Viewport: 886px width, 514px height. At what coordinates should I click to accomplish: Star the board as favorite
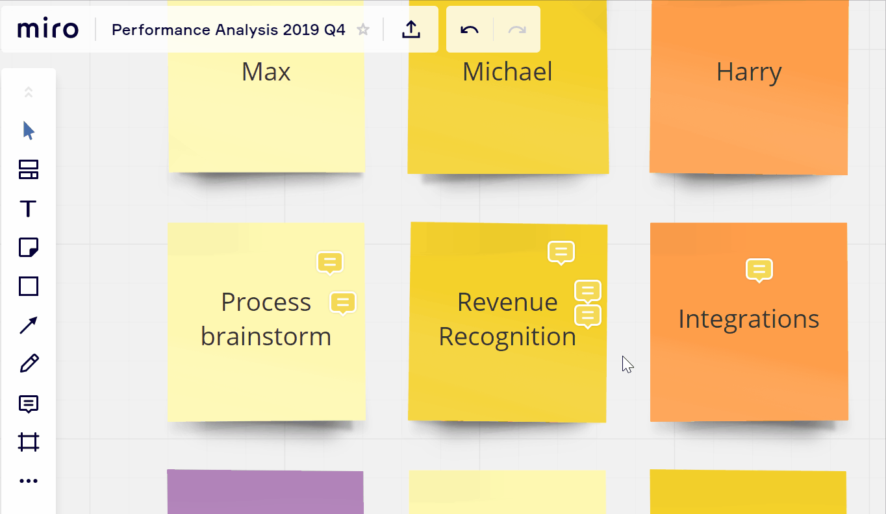tap(364, 30)
